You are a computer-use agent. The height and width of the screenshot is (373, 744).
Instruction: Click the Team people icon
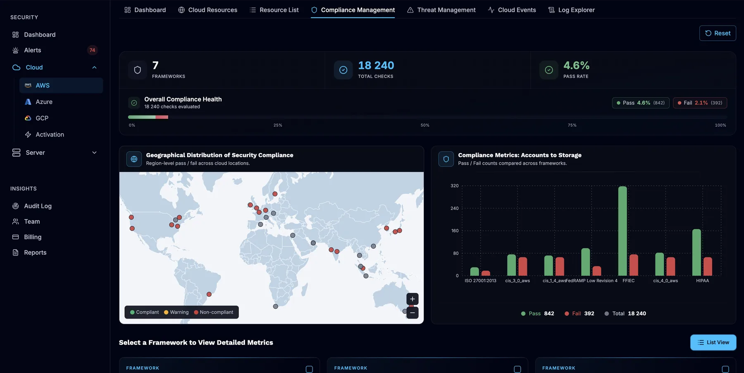click(16, 222)
